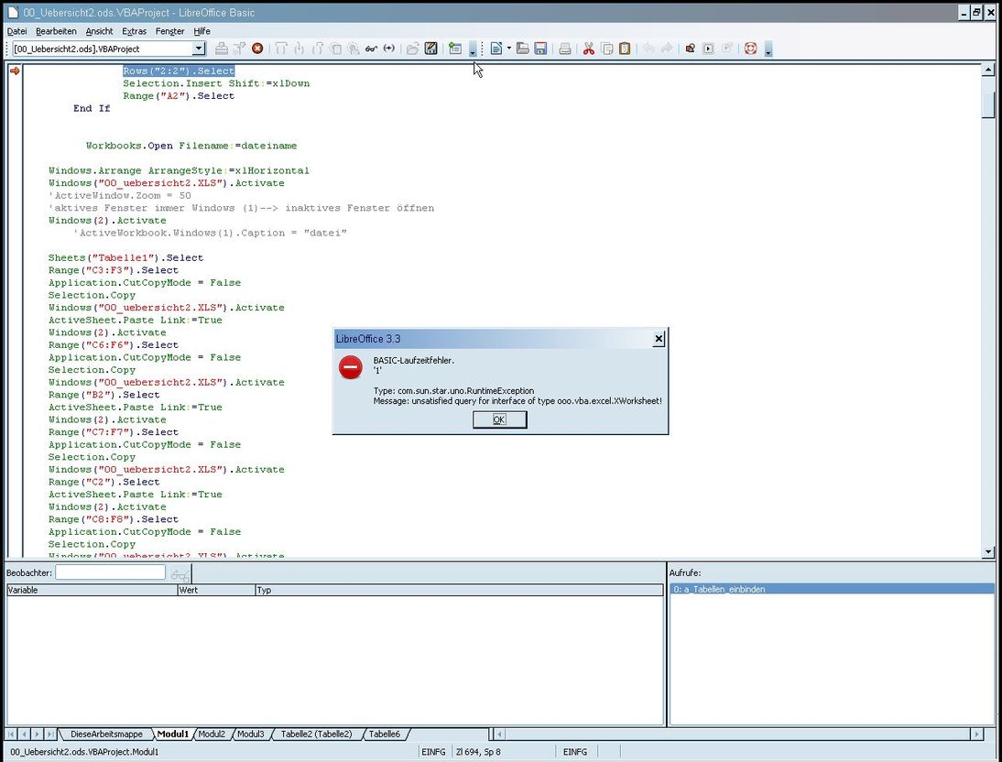The image size is (1002, 762).
Task: Click the code line Workbooks.Open Filename:=dateiname
Action: [x=191, y=146]
